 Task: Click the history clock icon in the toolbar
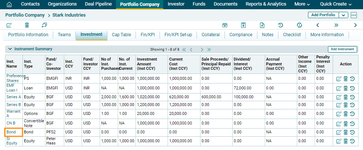click(281, 25)
